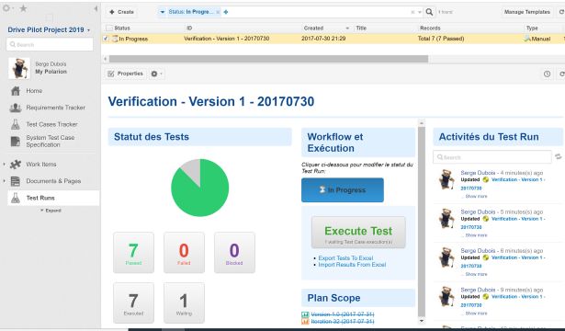Image resolution: width=565 pixels, height=331 pixels.
Task: Click the 7 Passed counter tile
Action: tap(134, 253)
